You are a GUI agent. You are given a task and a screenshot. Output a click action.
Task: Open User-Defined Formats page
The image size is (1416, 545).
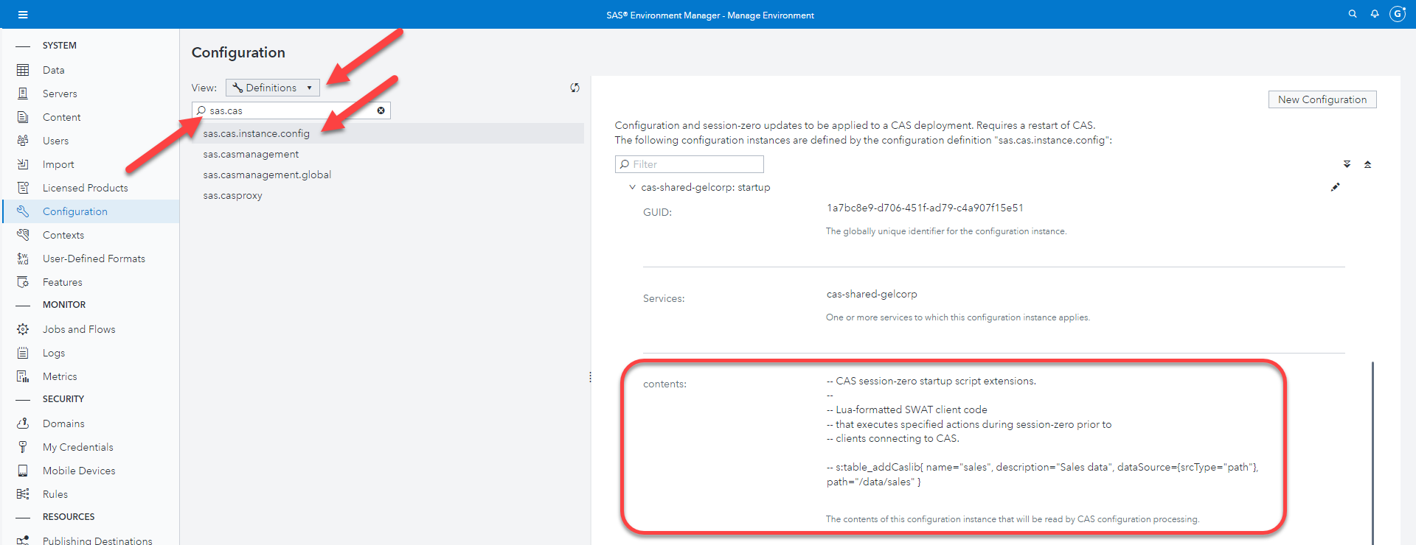click(x=94, y=259)
